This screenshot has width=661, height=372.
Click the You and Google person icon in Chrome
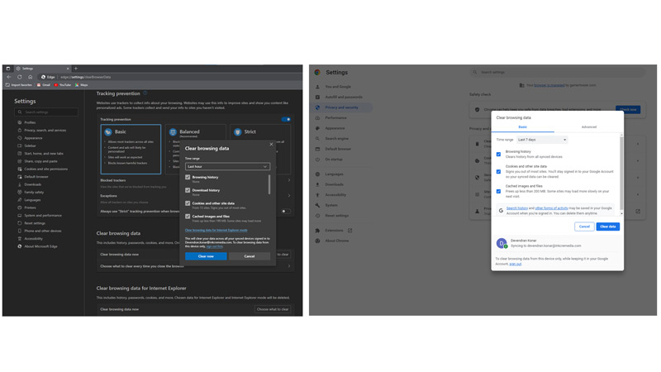317,87
